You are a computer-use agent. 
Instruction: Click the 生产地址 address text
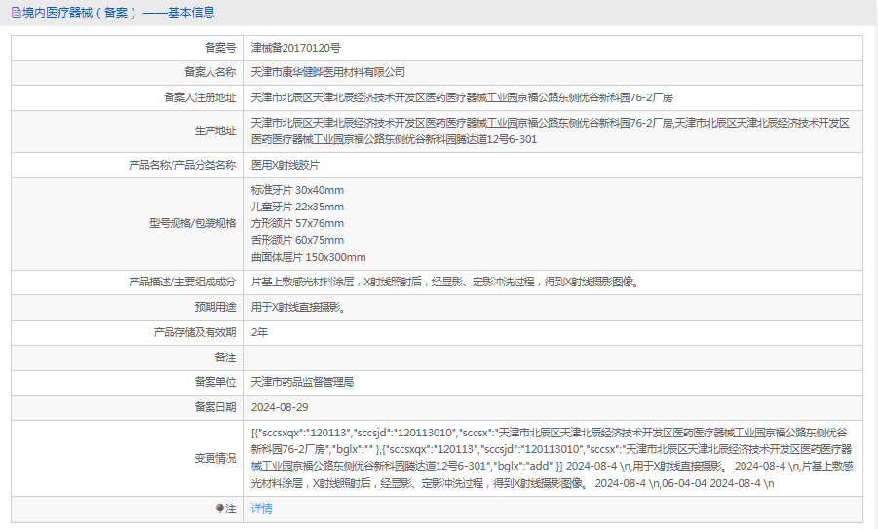(x=551, y=131)
